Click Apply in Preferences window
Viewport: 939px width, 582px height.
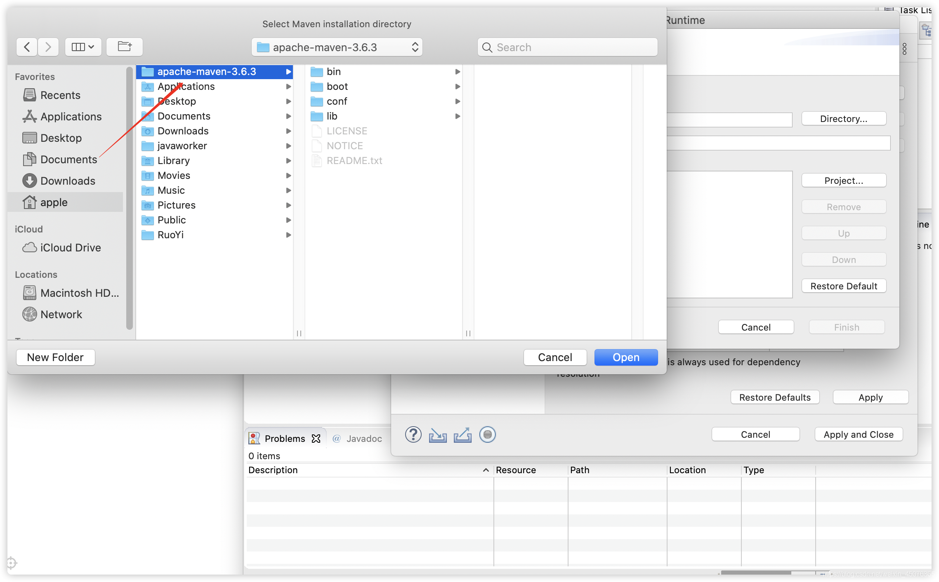pyautogui.click(x=871, y=397)
